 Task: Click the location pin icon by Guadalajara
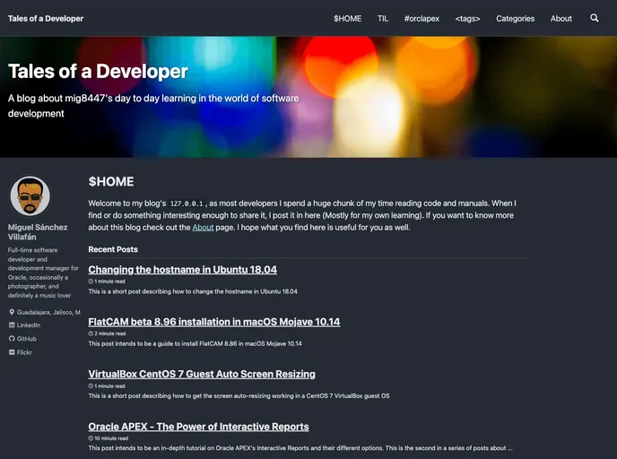point(12,312)
